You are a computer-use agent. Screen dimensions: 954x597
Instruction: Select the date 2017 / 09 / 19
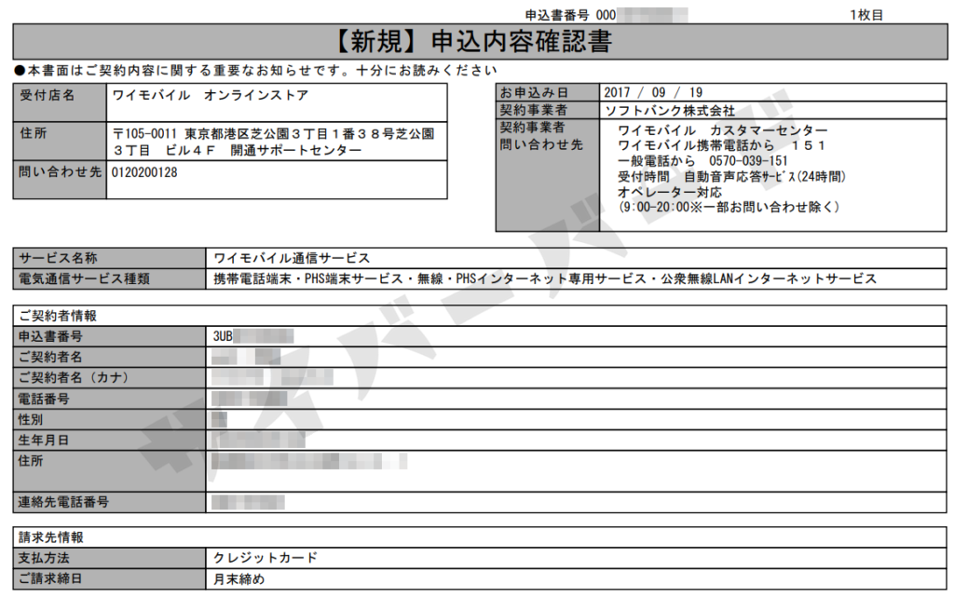click(653, 92)
